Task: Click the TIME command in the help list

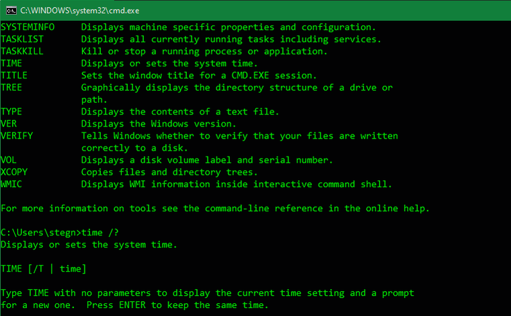Action: tap(11, 63)
